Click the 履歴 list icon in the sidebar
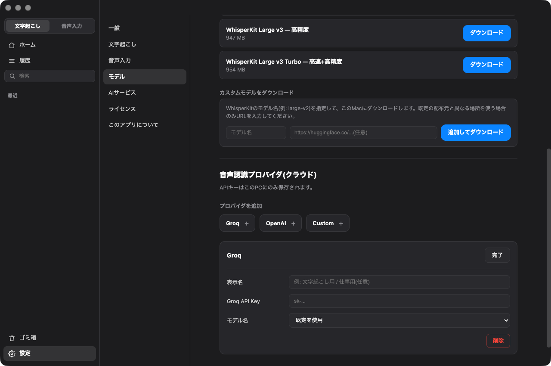 (12, 61)
